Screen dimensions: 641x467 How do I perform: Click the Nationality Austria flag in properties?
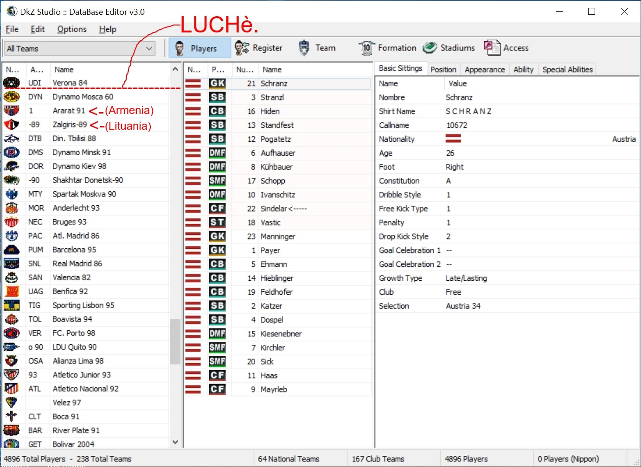(453, 139)
